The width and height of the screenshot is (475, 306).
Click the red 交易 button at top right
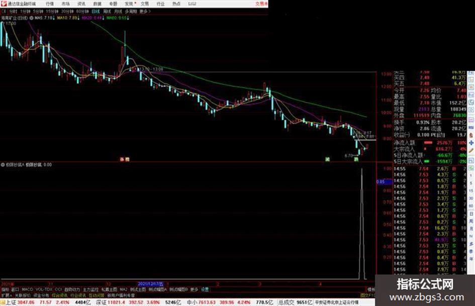point(261,4)
